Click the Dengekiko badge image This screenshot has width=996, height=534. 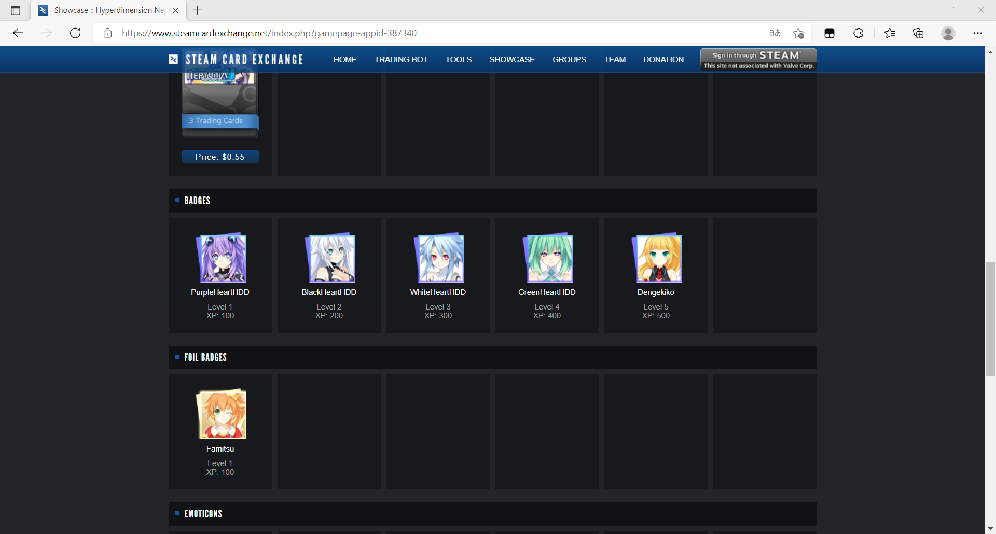coord(657,258)
